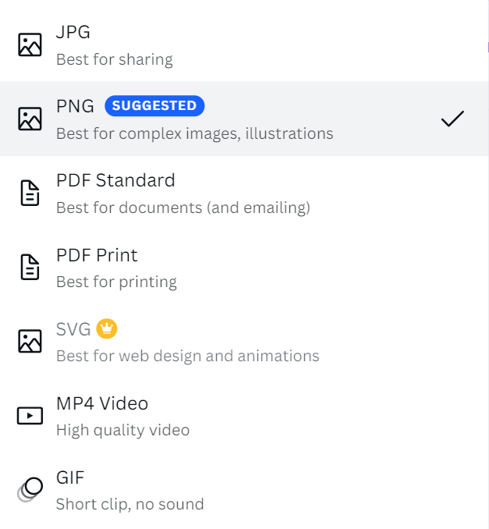
Task: Click 'Best for sharing' description text
Action: pyautogui.click(x=114, y=59)
